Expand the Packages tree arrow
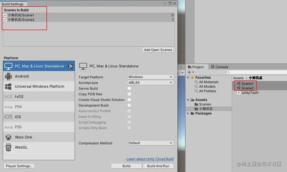Image resolution: width=287 pixels, height=172 pixels. pos(188,113)
